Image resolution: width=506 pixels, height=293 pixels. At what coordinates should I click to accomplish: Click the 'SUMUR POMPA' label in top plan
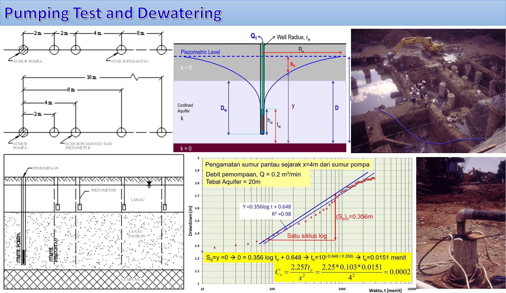click(x=28, y=61)
